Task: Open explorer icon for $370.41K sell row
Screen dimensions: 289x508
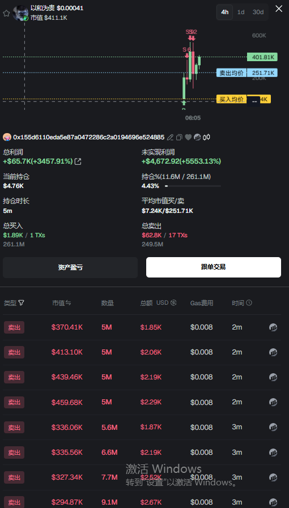Action: pos(273,327)
